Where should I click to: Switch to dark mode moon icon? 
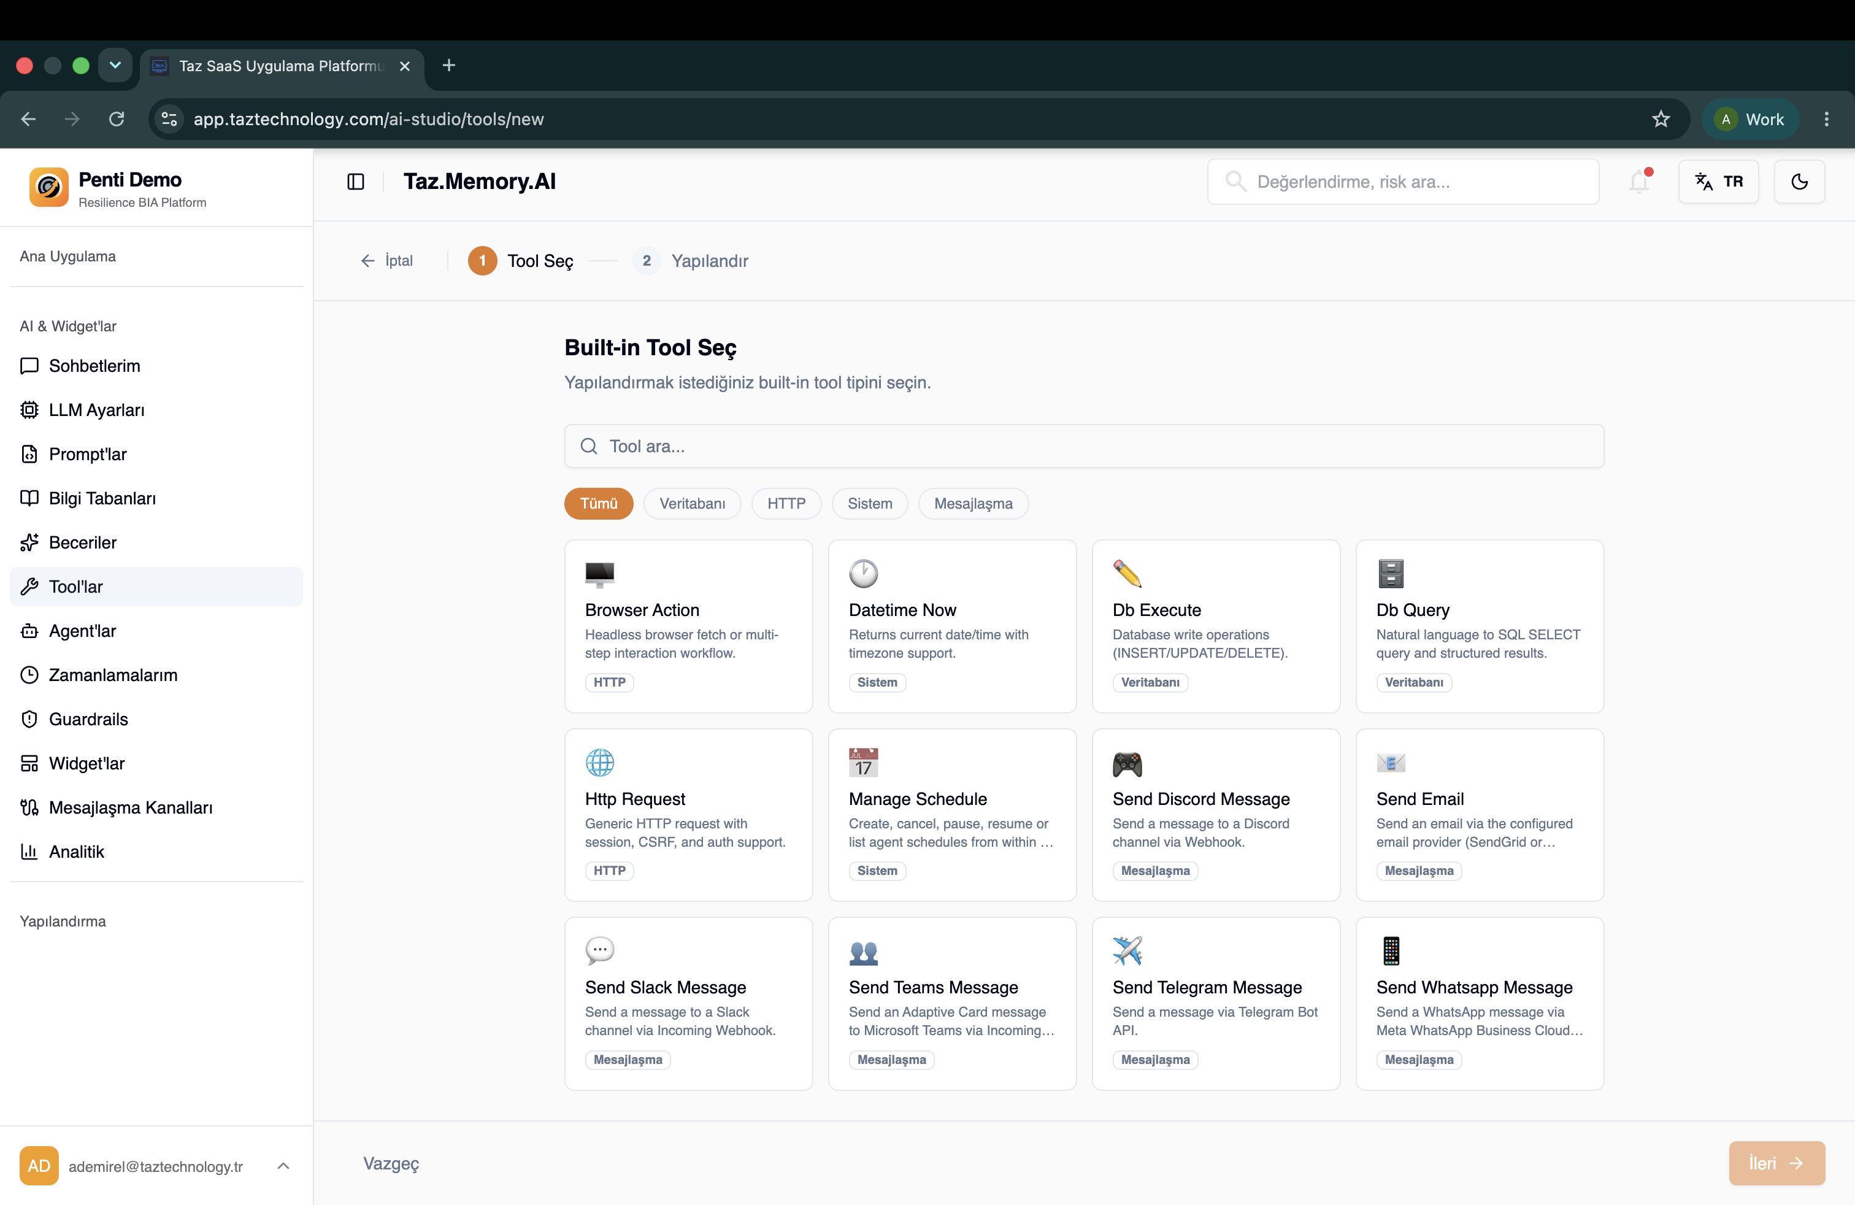point(1800,182)
